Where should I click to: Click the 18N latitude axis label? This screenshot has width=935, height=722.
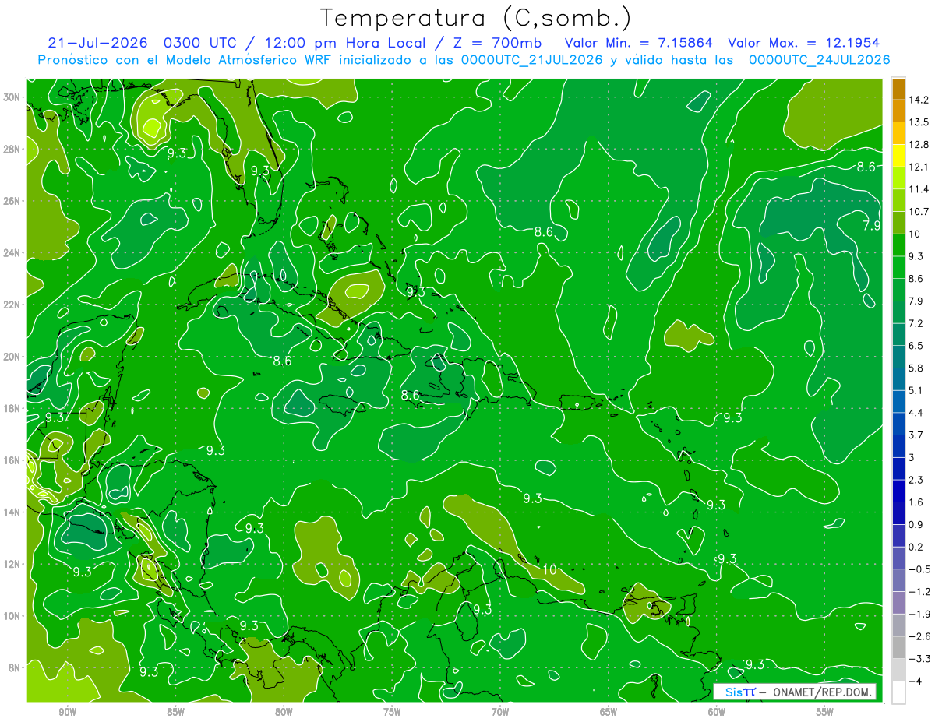[x=13, y=408]
